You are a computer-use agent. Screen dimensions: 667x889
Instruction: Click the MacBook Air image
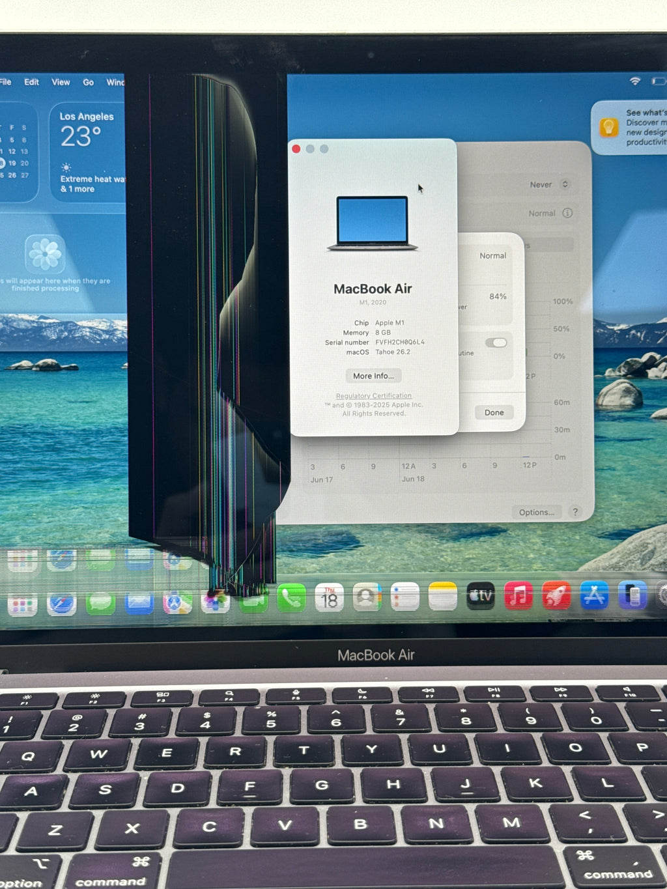click(373, 223)
